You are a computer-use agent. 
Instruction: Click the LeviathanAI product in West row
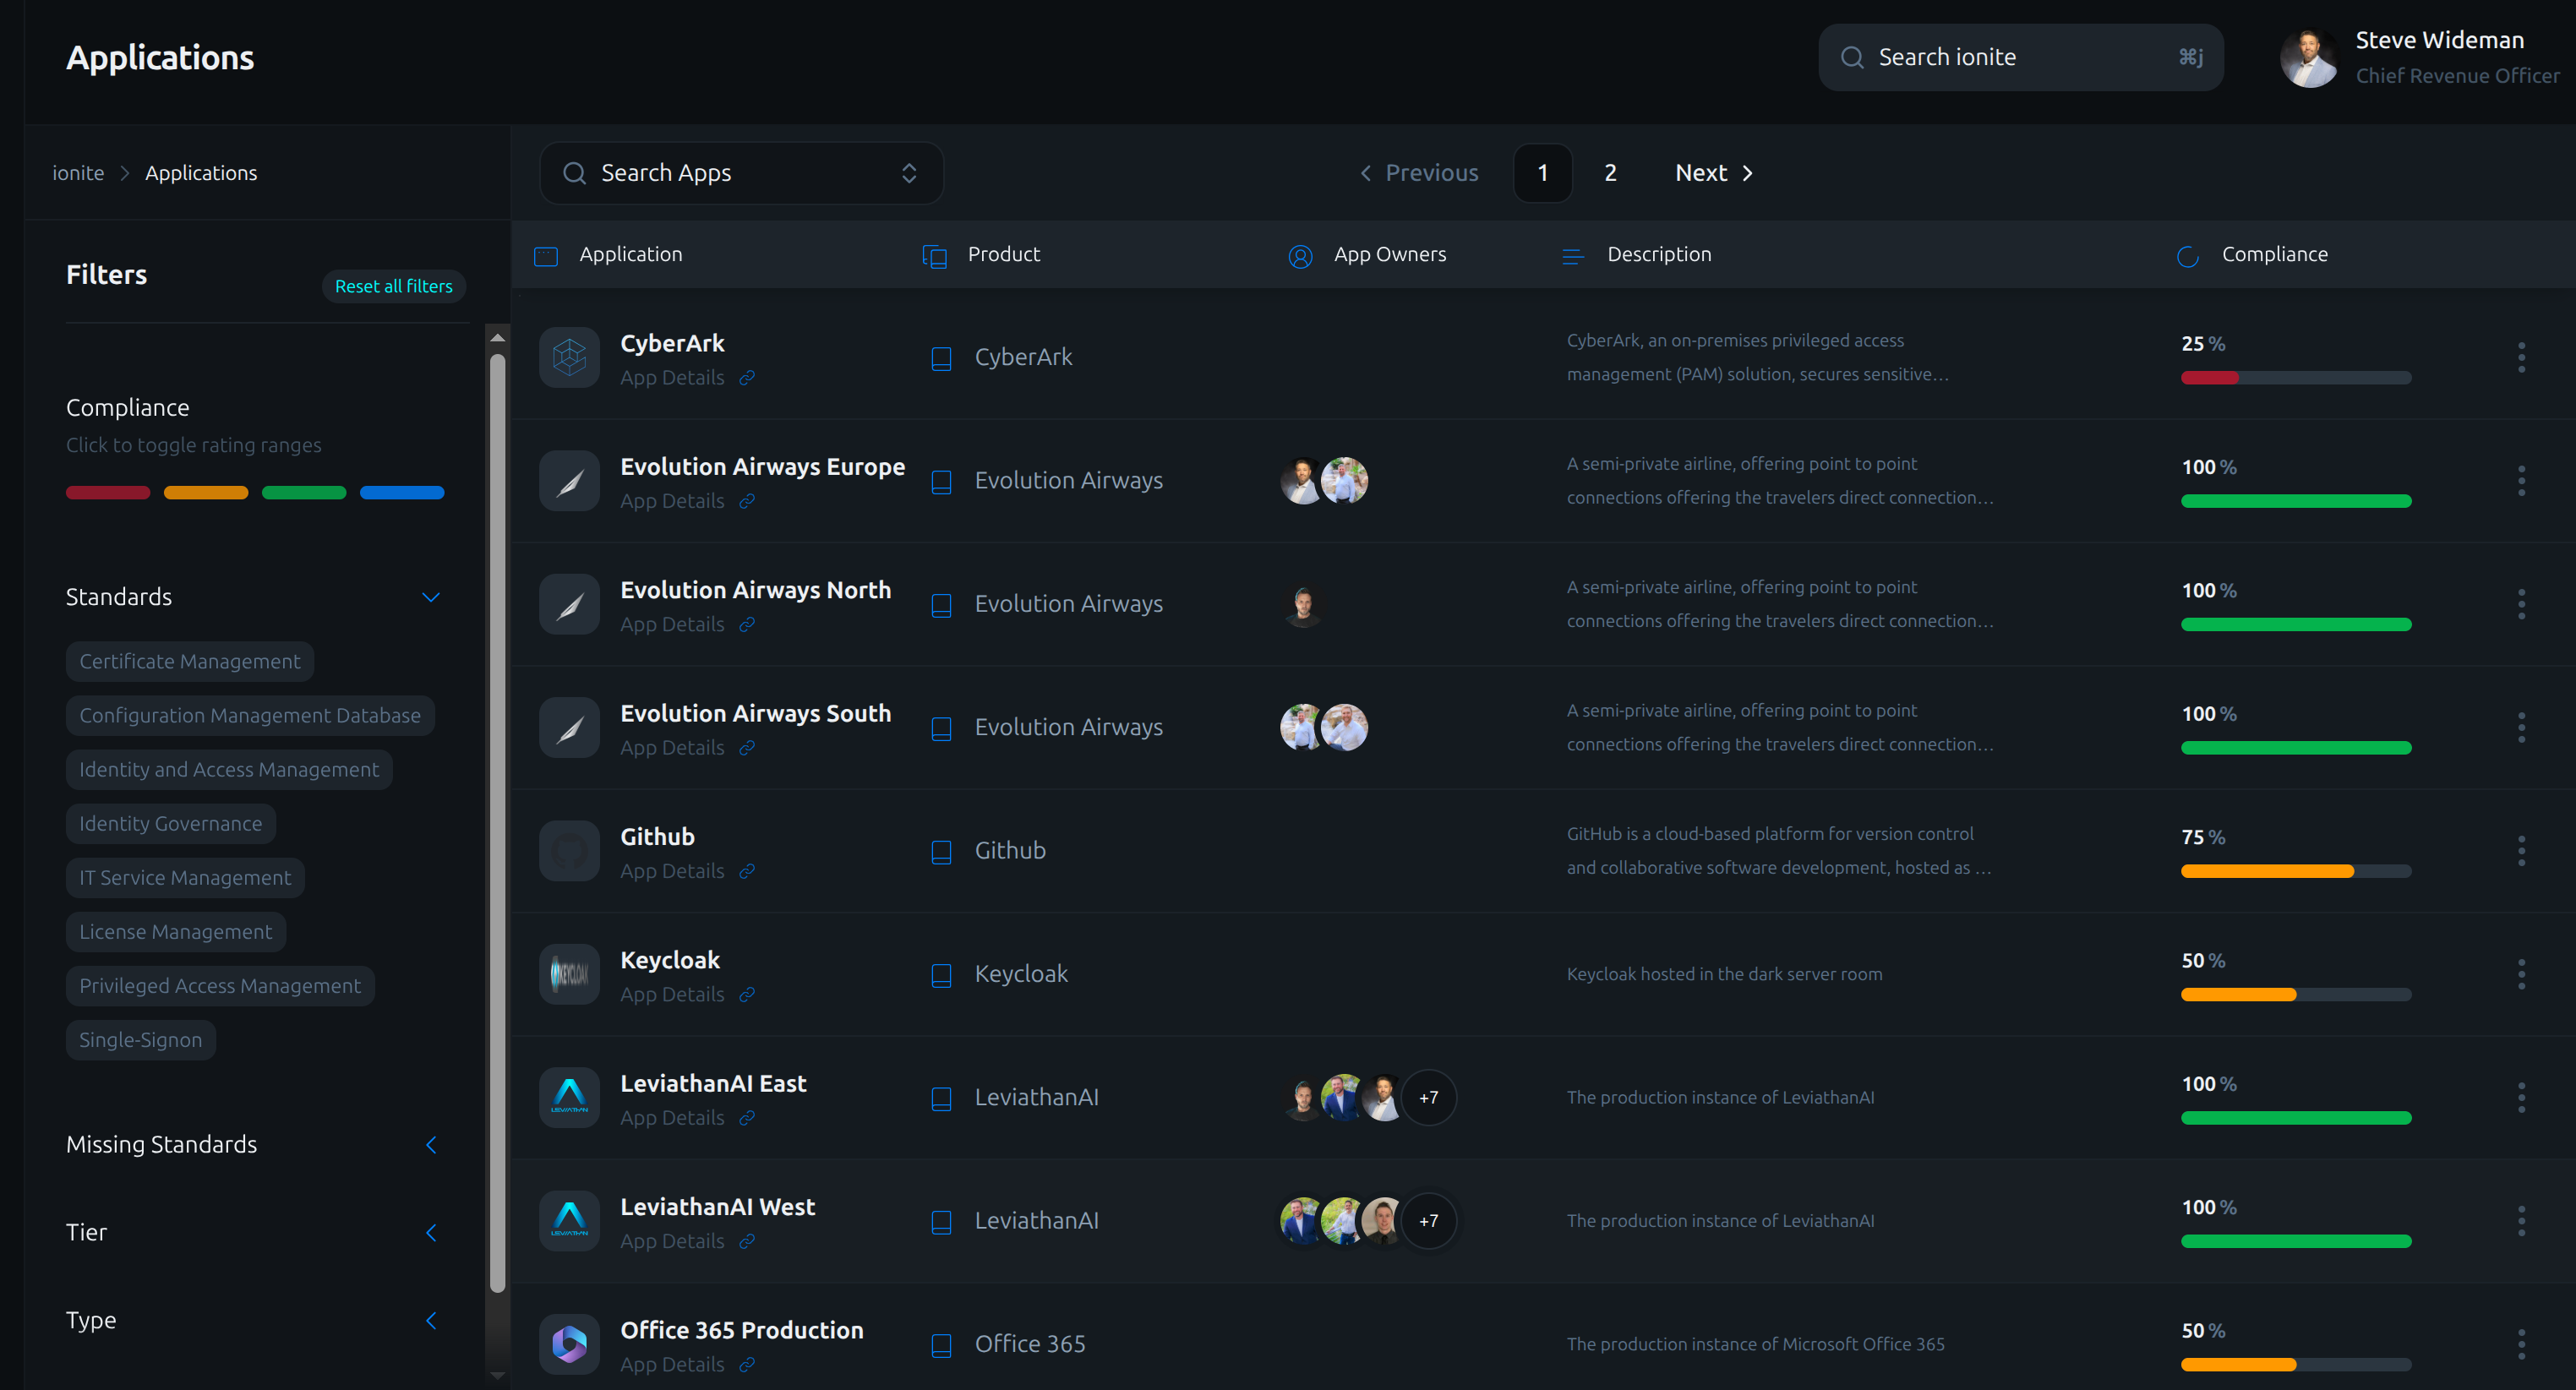pyautogui.click(x=1036, y=1221)
